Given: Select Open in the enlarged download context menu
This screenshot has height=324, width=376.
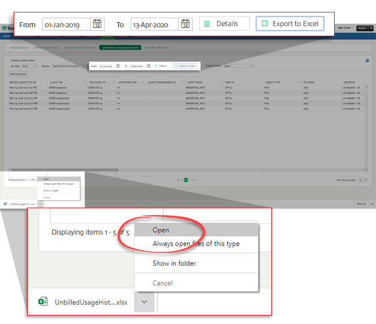Looking at the screenshot, I should [x=161, y=230].
